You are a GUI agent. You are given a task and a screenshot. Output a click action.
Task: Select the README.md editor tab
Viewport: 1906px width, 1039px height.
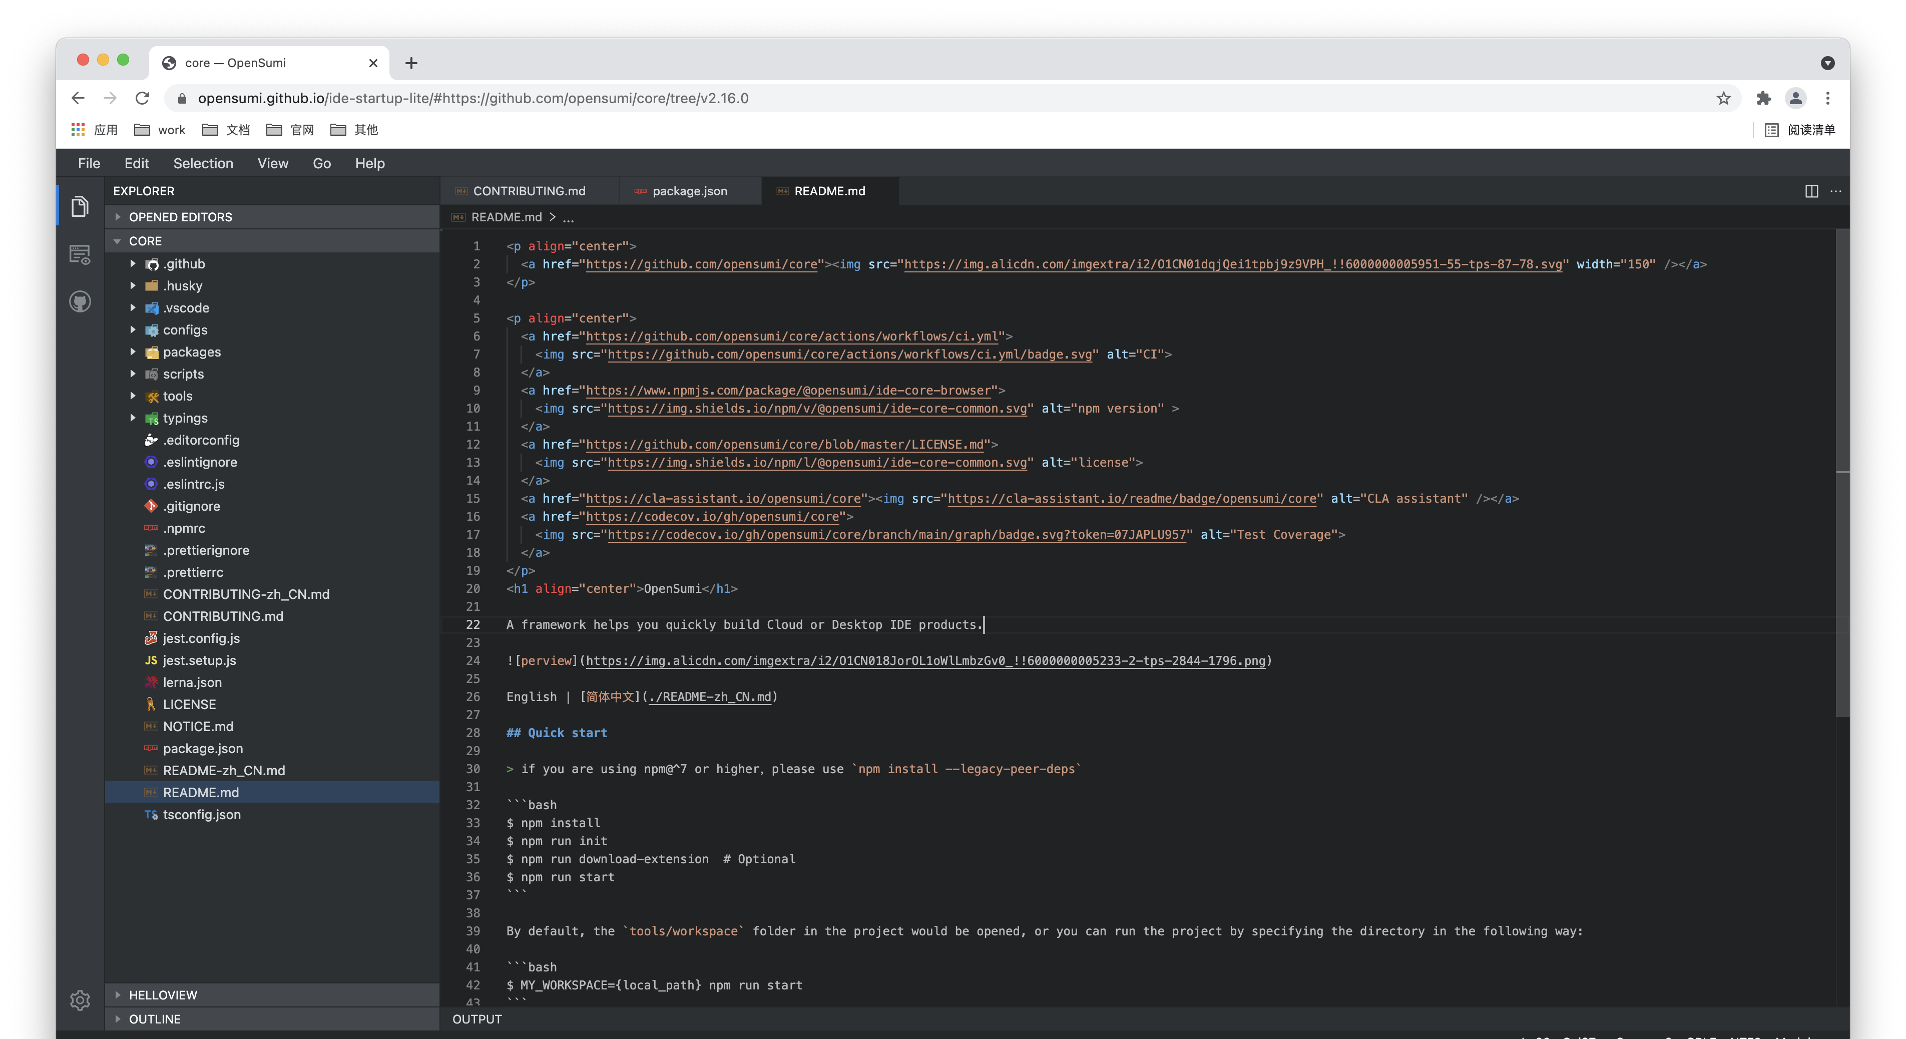(829, 191)
